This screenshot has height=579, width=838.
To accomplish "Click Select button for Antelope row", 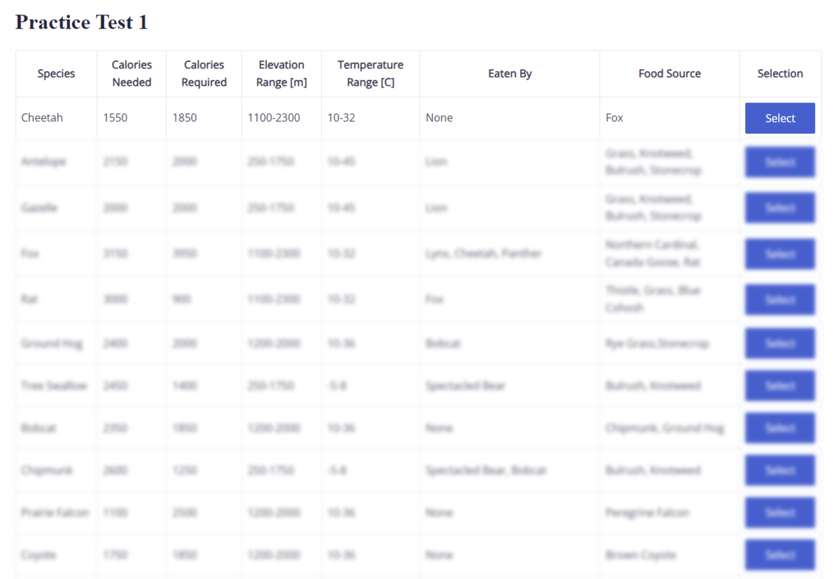I will point(779,162).
